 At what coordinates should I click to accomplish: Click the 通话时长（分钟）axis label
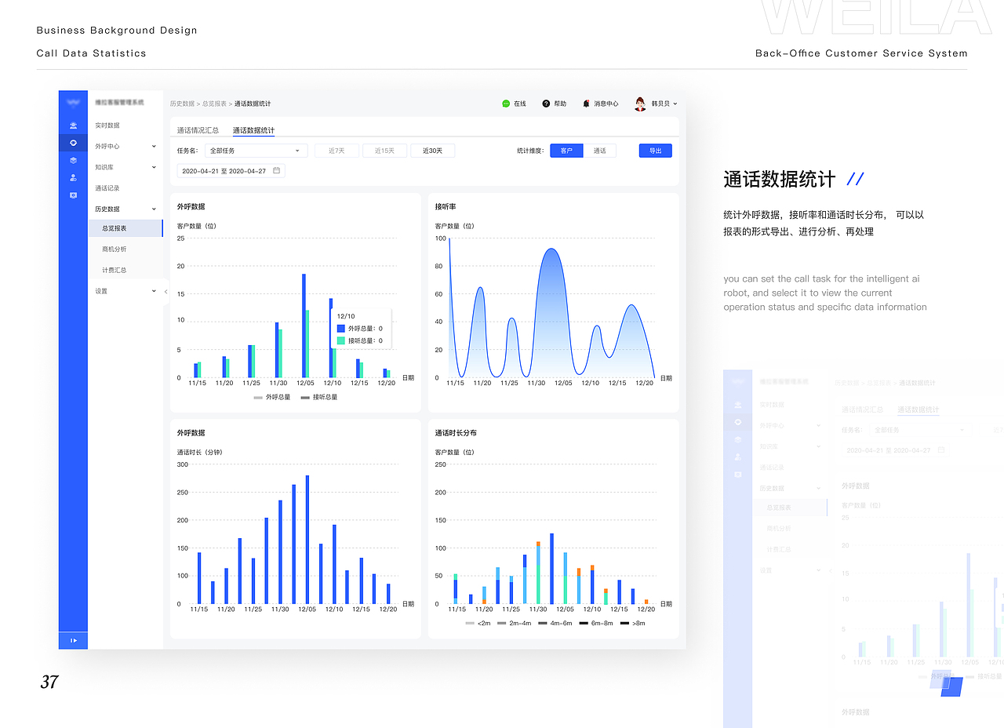click(199, 453)
